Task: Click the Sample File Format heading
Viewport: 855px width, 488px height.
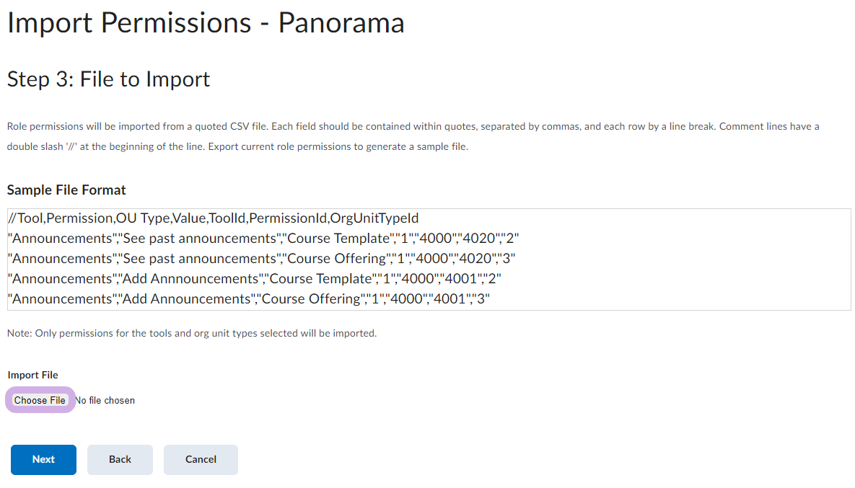Action: coord(66,190)
